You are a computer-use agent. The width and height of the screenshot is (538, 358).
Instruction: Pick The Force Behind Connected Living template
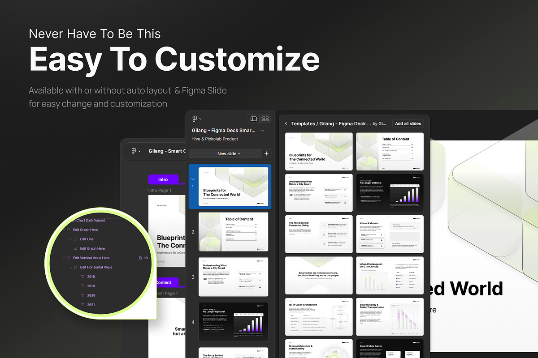tap(319, 234)
